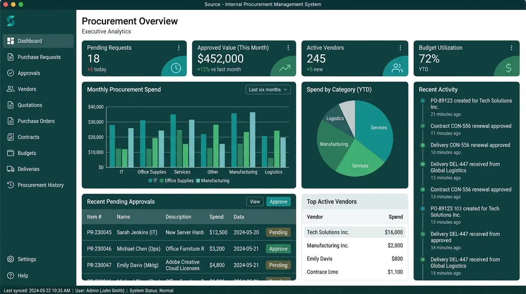Click the Purchase Orders document icon
The height and width of the screenshot is (294, 526).
[x=11, y=121]
